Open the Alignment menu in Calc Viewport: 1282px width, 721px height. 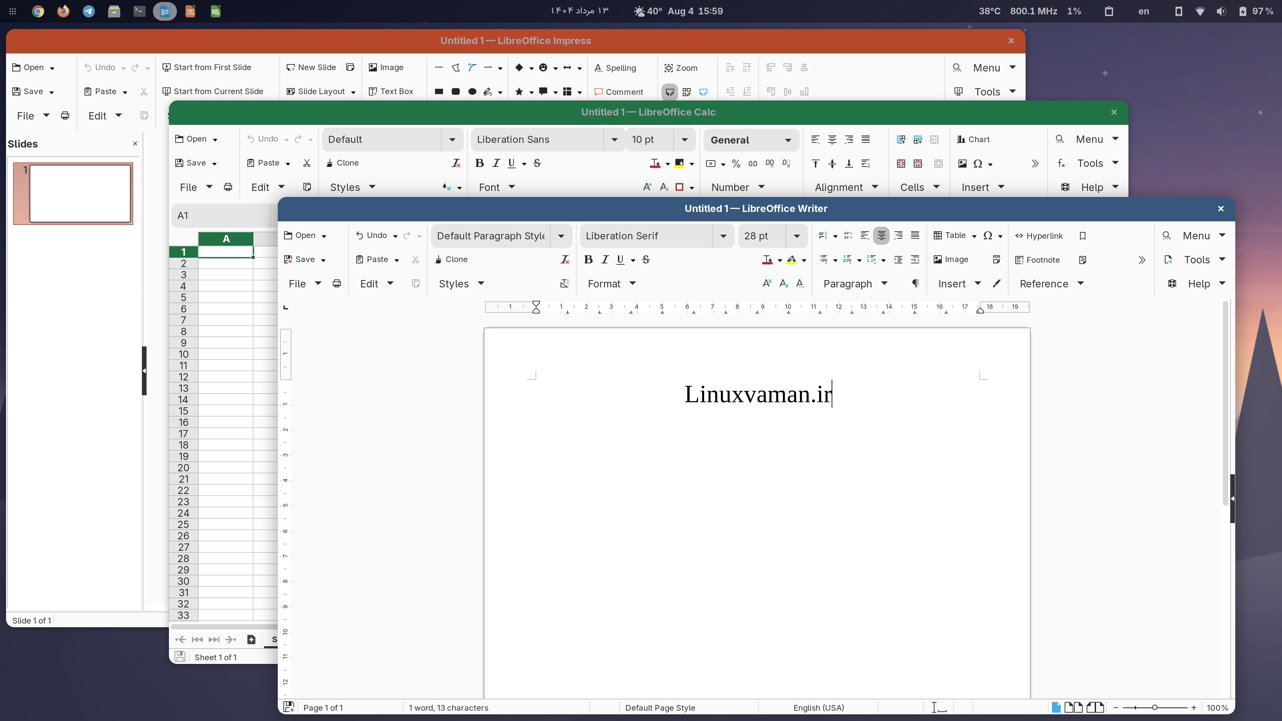[x=846, y=187]
